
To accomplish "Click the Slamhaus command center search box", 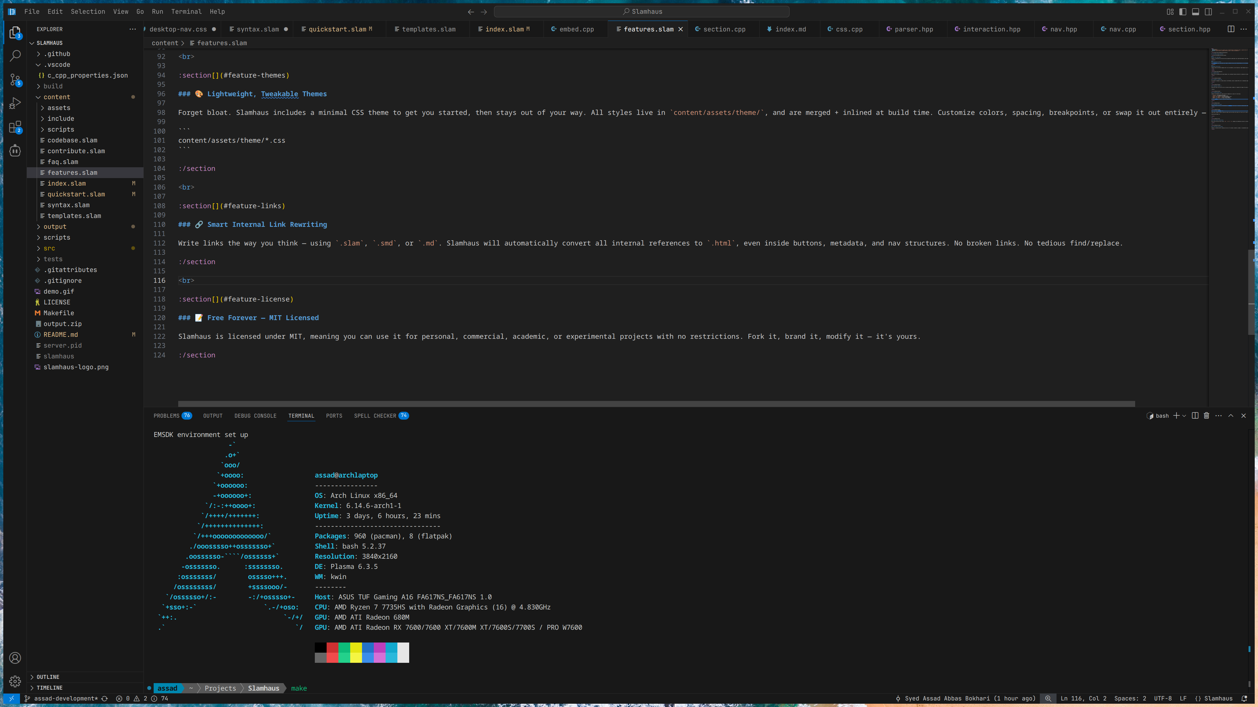I will 642,12.
